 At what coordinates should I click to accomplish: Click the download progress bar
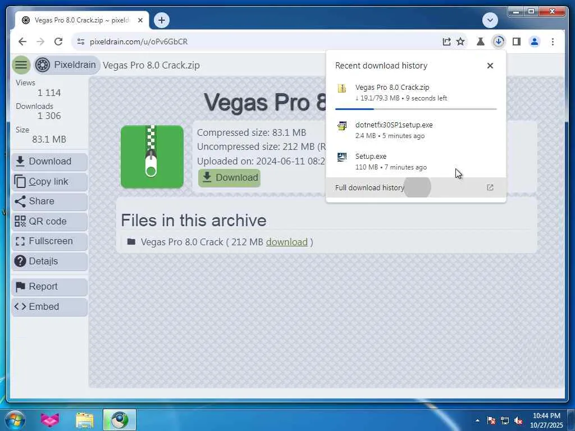click(x=416, y=109)
